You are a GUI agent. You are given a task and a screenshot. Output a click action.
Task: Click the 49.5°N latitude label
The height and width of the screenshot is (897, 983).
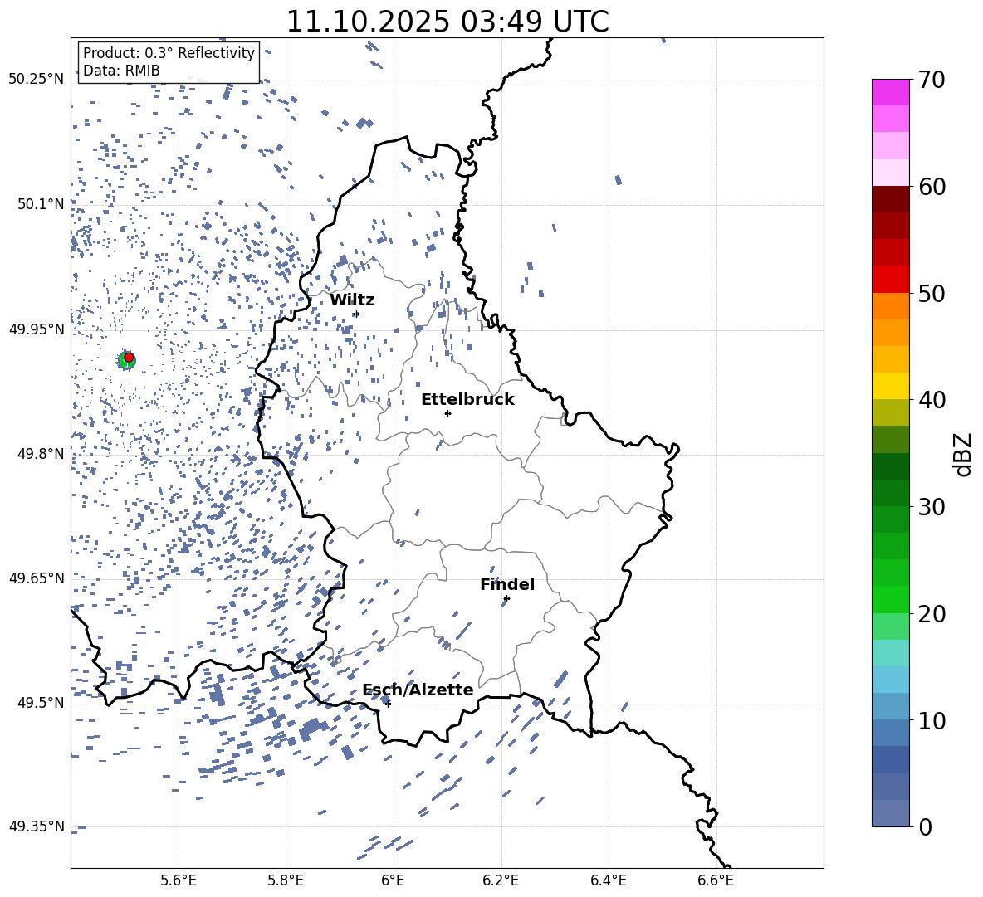point(40,702)
